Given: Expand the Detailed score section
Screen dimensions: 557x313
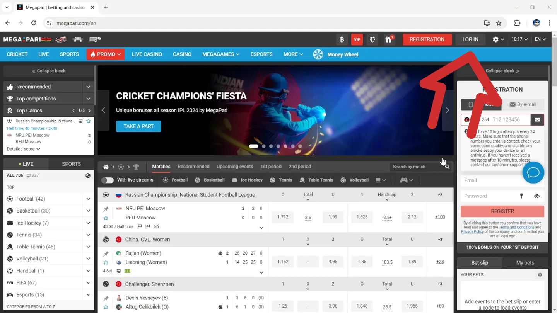Looking at the screenshot, I should [23, 149].
